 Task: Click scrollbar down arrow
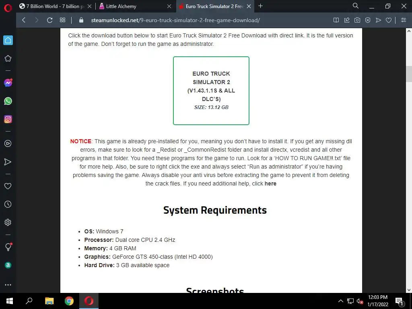[x=409, y=290]
